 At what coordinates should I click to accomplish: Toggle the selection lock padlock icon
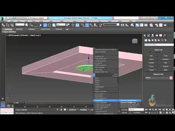(61, 110)
